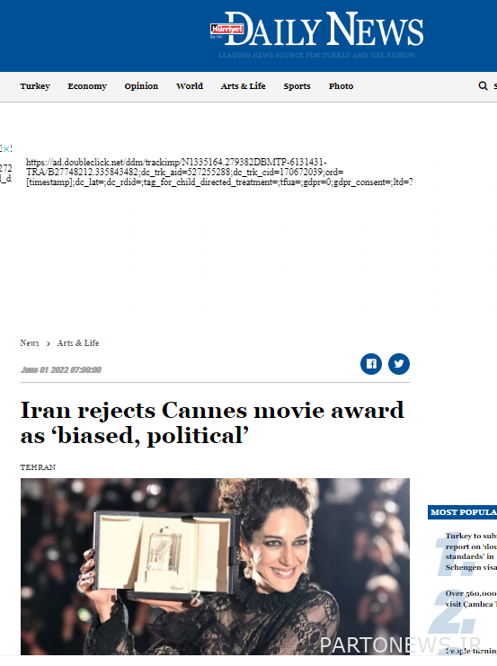497x666 pixels.
Task: Open the search magnifier icon
Action: [x=483, y=85]
